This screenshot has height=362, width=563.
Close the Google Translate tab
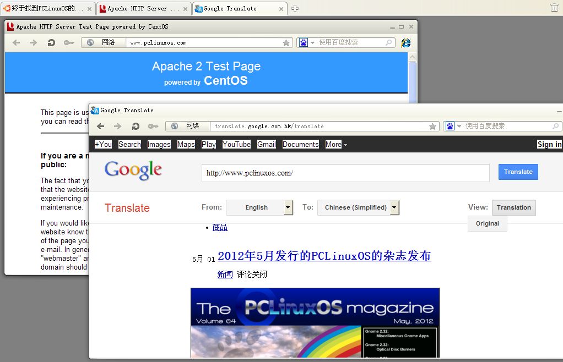click(281, 9)
